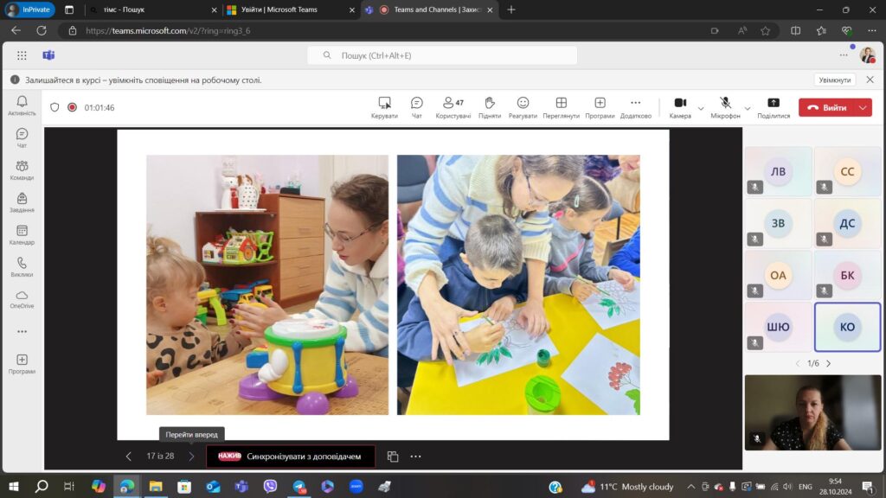886x498 pixels.
Task: Add page to favorites star icon
Action: click(x=765, y=30)
